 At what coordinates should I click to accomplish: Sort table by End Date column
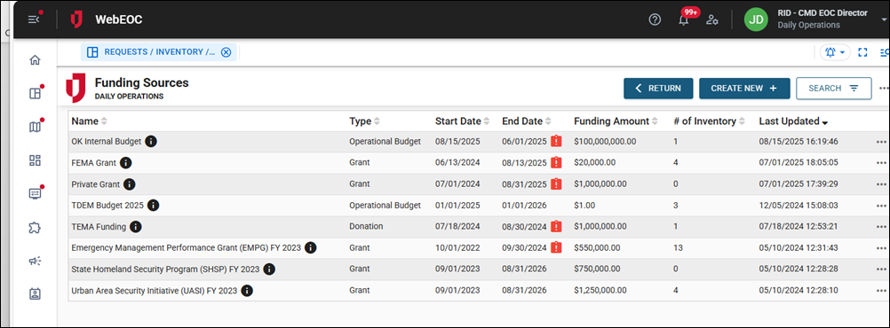[x=526, y=121]
